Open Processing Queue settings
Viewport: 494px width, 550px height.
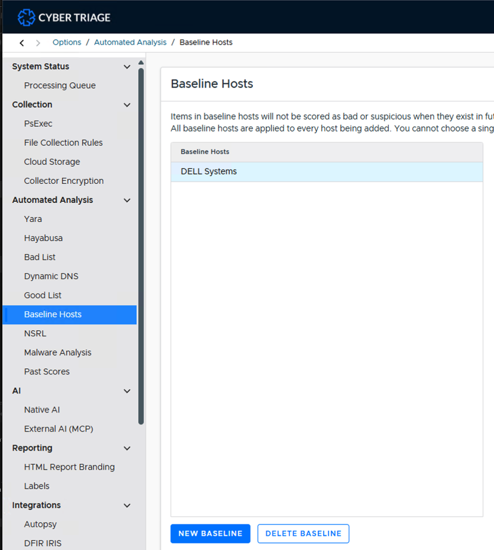(60, 86)
